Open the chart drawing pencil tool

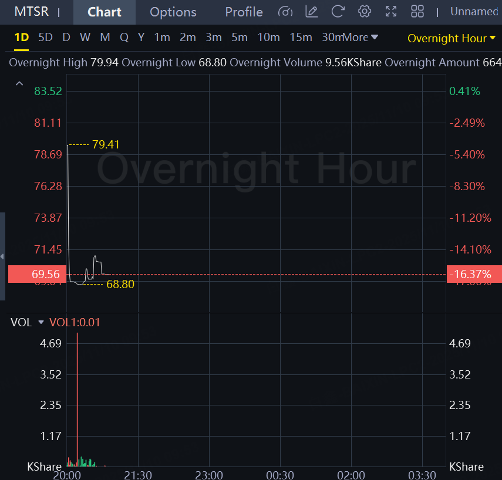312,12
